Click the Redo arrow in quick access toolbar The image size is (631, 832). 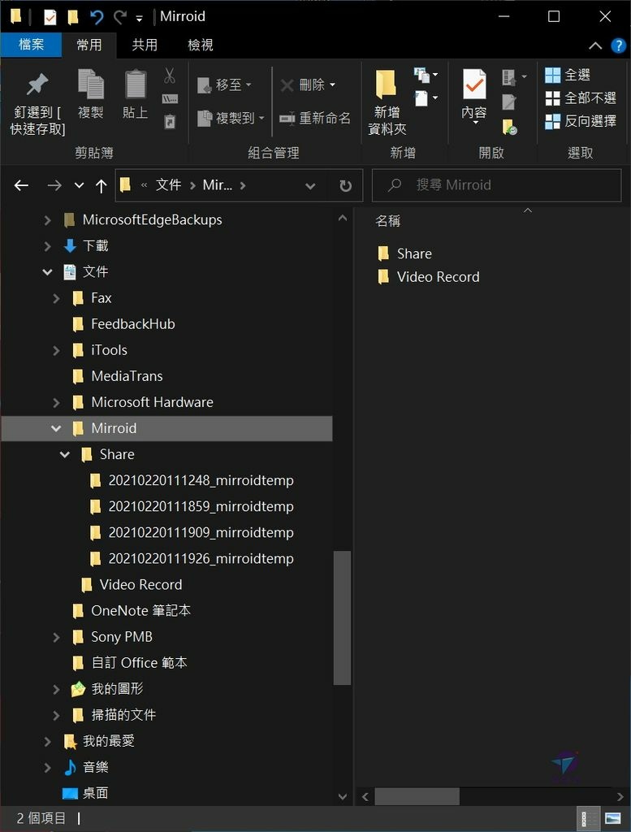(x=120, y=18)
